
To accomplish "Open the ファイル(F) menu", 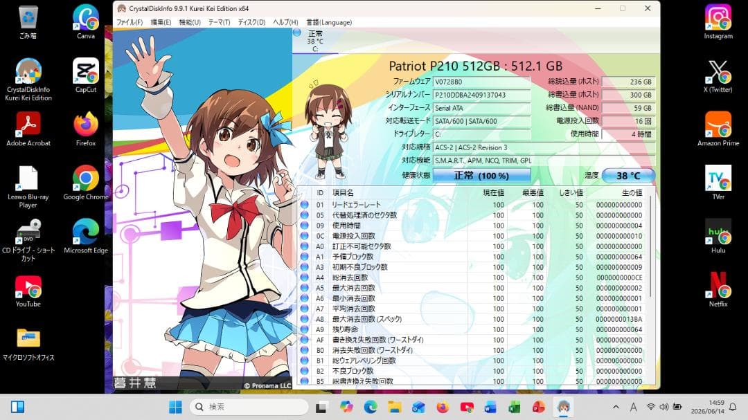I will pyautogui.click(x=130, y=22).
